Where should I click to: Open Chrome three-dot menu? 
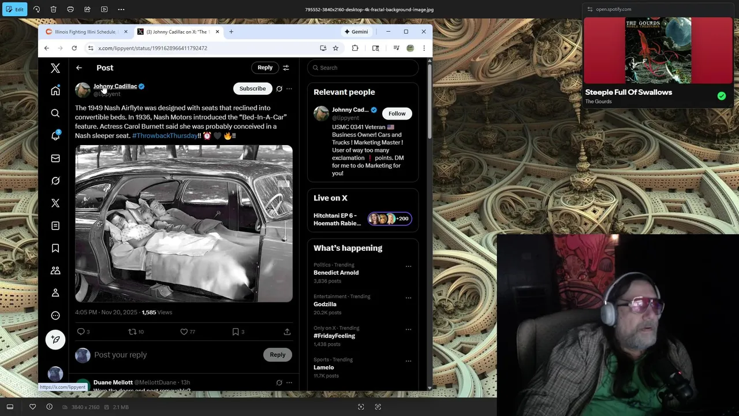tap(424, 48)
